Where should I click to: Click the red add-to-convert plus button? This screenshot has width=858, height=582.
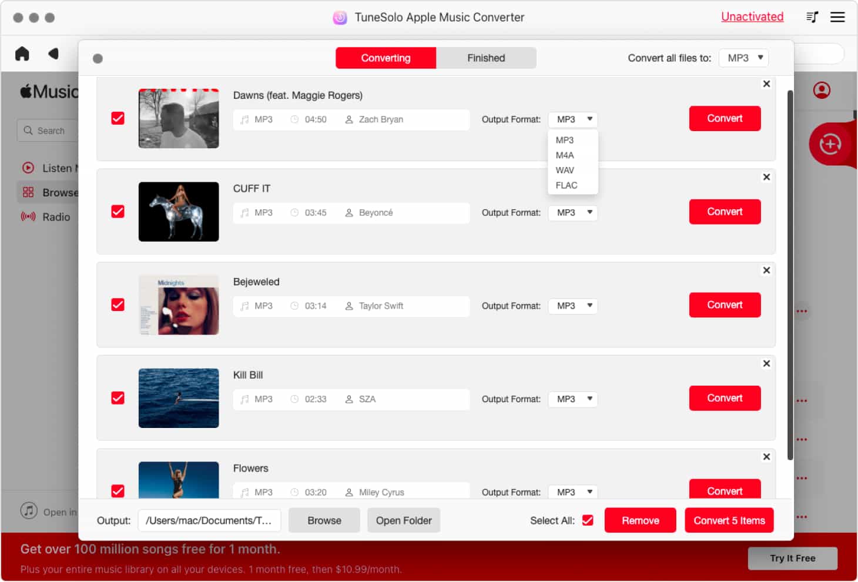point(830,144)
